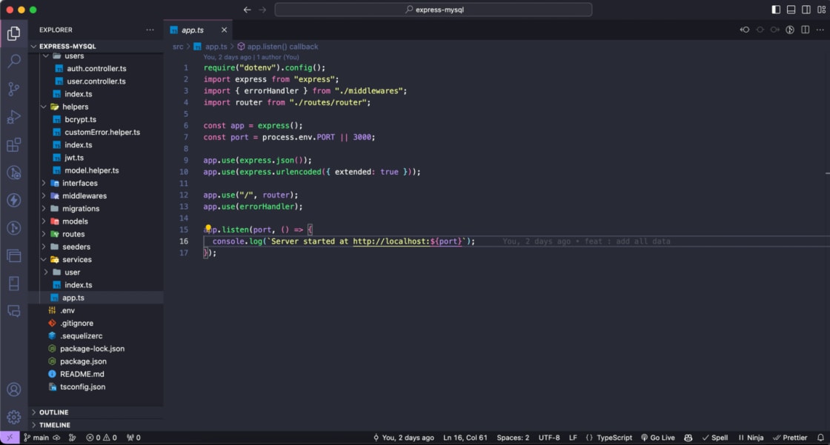Click Ln 16, Col 61 position indicator
Viewport: 830px width, 445px height.
click(465, 438)
